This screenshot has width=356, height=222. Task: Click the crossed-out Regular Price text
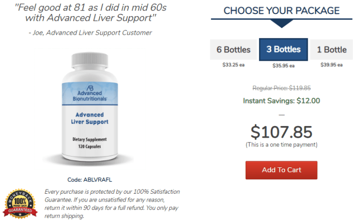pos(281,88)
